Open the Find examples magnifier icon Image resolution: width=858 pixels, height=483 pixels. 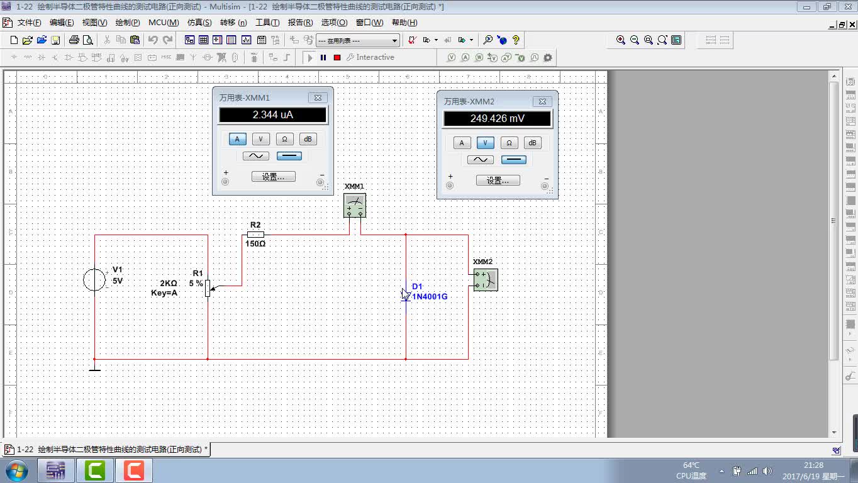click(487, 40)
